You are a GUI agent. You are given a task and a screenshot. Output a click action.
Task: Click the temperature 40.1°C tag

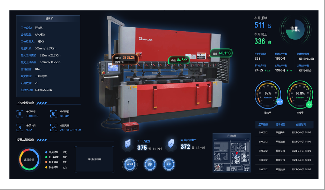[x=221, y=53]
